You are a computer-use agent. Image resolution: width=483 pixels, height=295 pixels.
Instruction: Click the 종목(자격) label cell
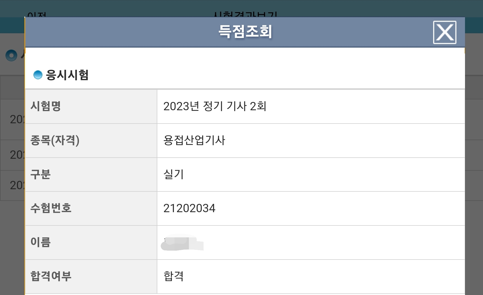(55, 140)
